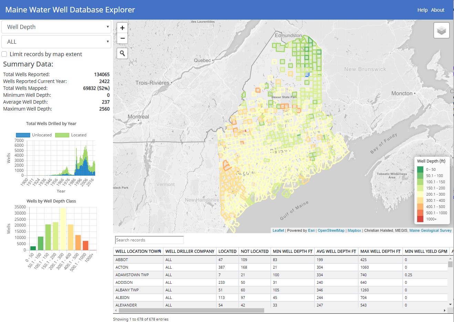The image size is (454, 322).
Task: Sort table by Well Location Town
Action: pyautogui.click(x=138, y=251)
